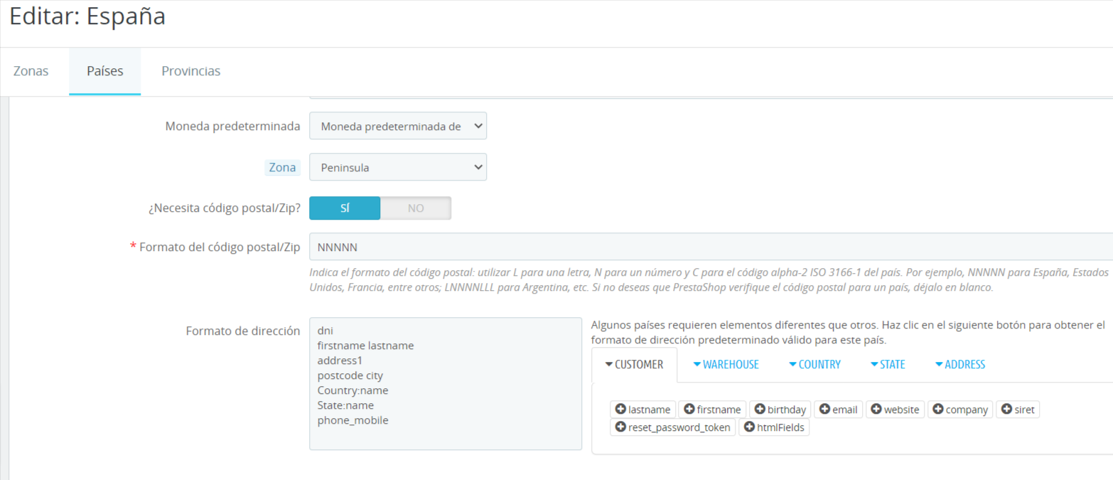Open the Provincias tab
The image size is (1113, 480).
point(190,71)
